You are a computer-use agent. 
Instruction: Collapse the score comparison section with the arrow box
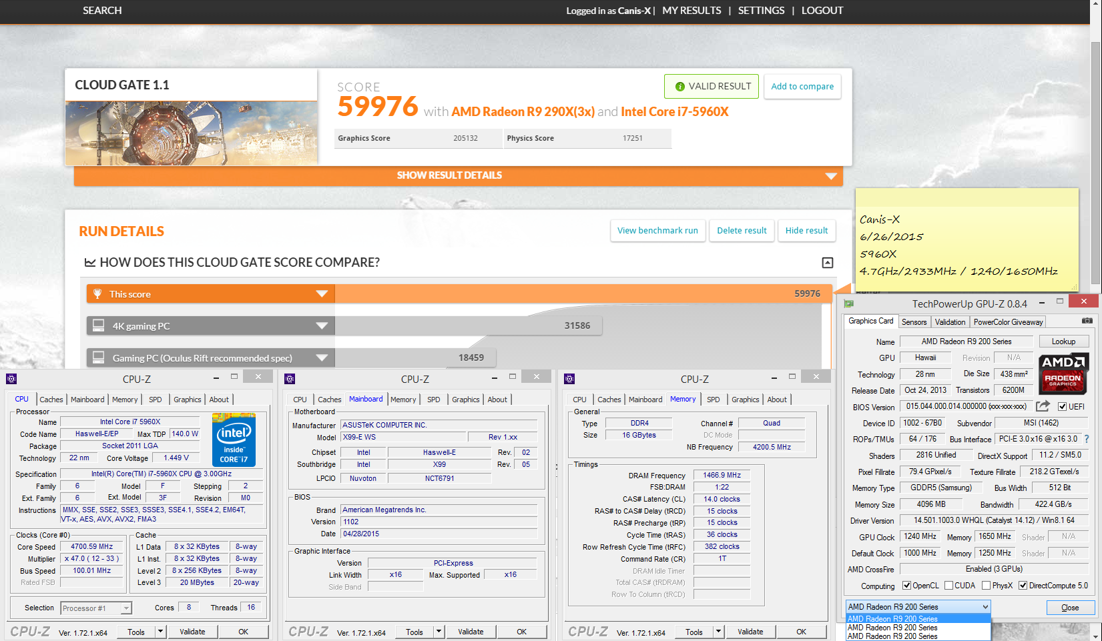pyautogui.click(x=828, y=263)
